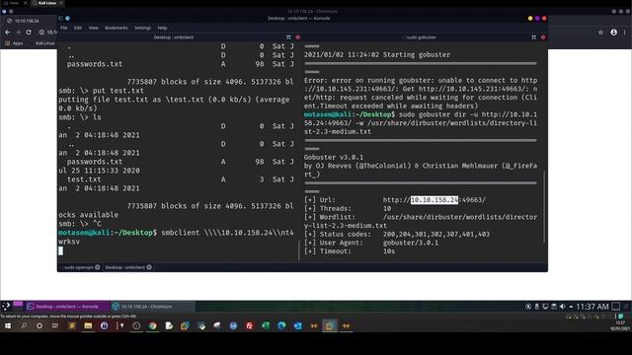Screen dimensions: 632x355
Task: Bookmark this page with the star icon
Action: (x=600, y=33)
